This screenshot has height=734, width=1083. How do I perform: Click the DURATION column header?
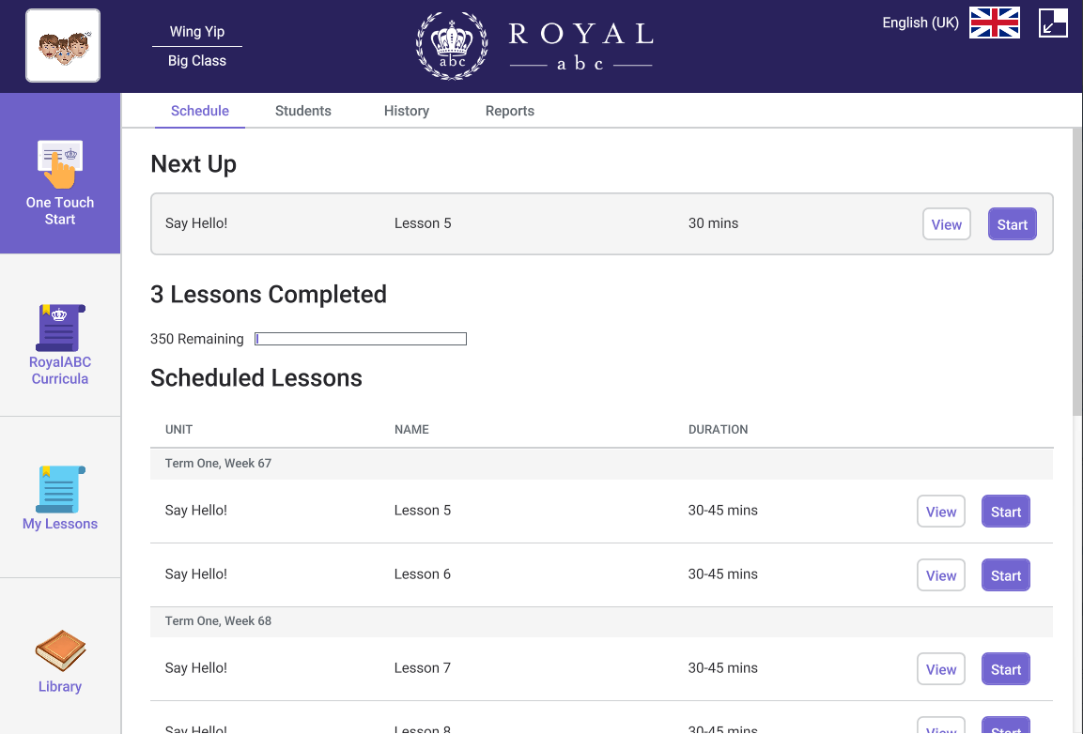pyautogui.click(x=718, y=430)
